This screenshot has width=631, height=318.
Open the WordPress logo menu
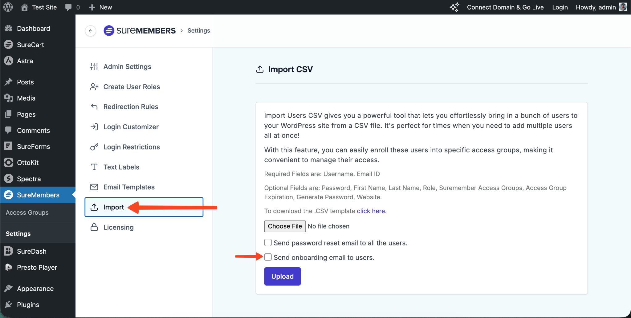tap(8, 7)
